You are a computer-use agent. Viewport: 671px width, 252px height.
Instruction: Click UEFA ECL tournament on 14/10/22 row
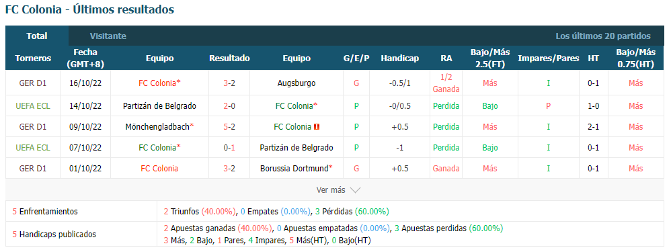coord(33,106)
